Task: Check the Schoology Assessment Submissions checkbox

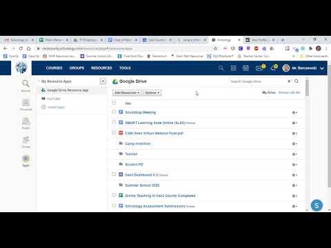Action: point(114,205)
